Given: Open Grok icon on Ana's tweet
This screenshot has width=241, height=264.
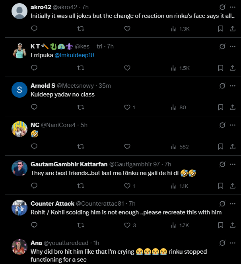Looking at the screenshot, I should coord(222,243).
